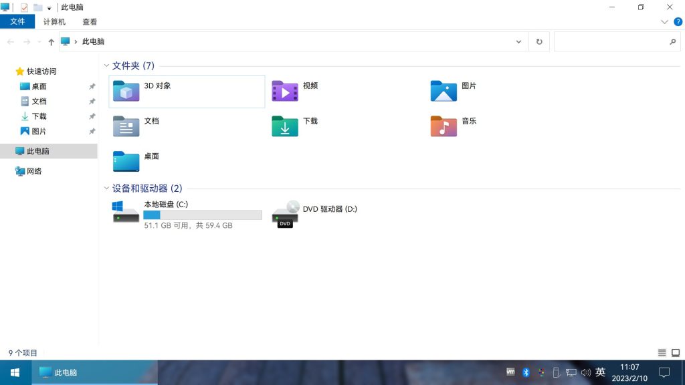Collapse the 文件夹 (7) section

click(x=106, y=66)
